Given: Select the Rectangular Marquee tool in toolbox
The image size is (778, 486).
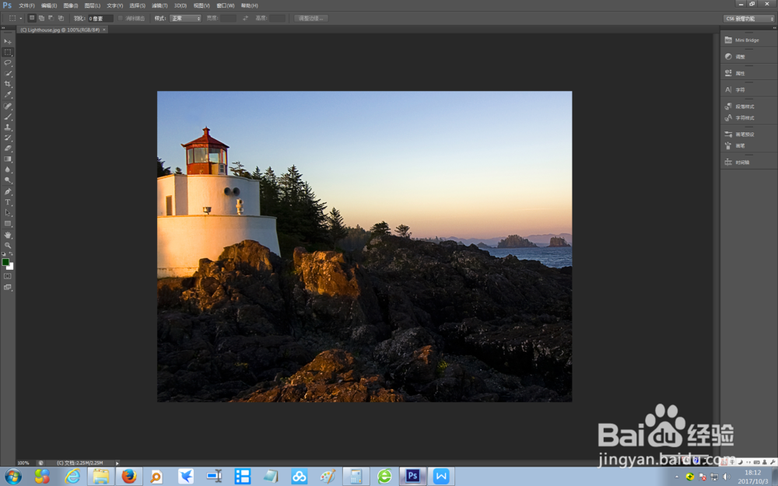Looking at the screenshot, I should (x=8, y=52).
